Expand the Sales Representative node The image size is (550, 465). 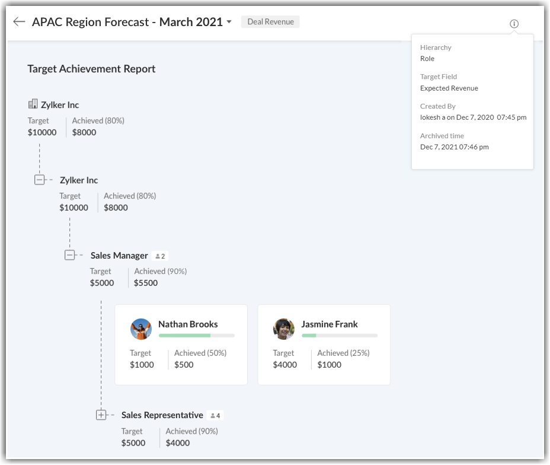pos(101,415)
